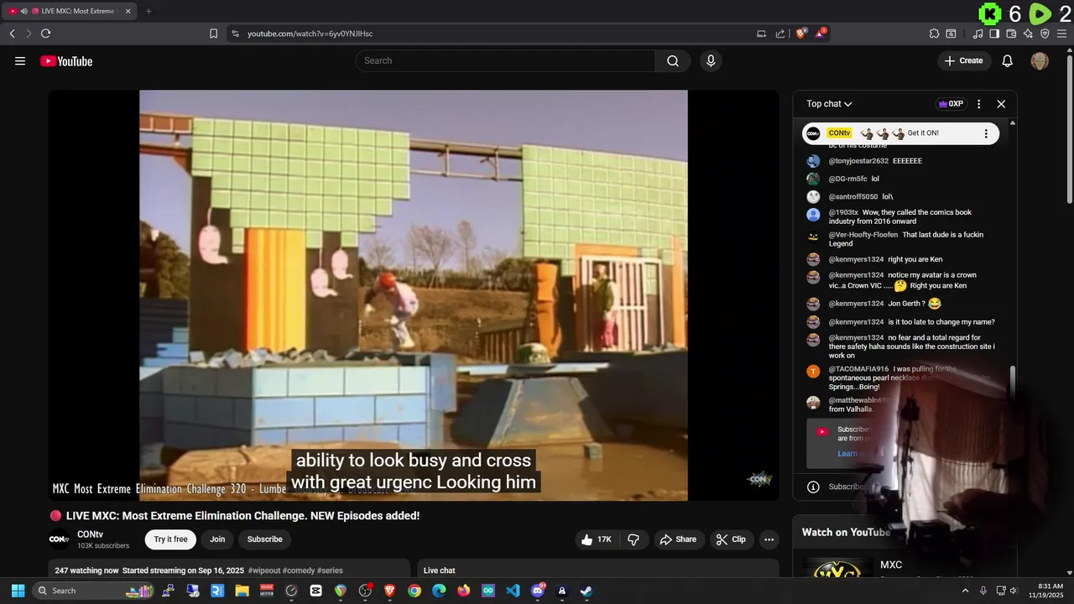
Task: Reload the current page
Action: tap(45, 34)
